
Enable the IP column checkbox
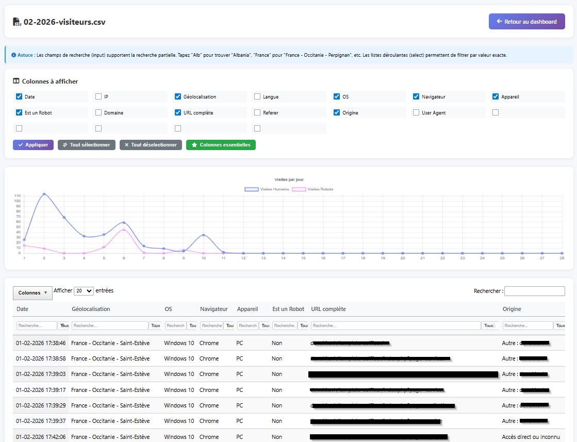coord(98,96)
